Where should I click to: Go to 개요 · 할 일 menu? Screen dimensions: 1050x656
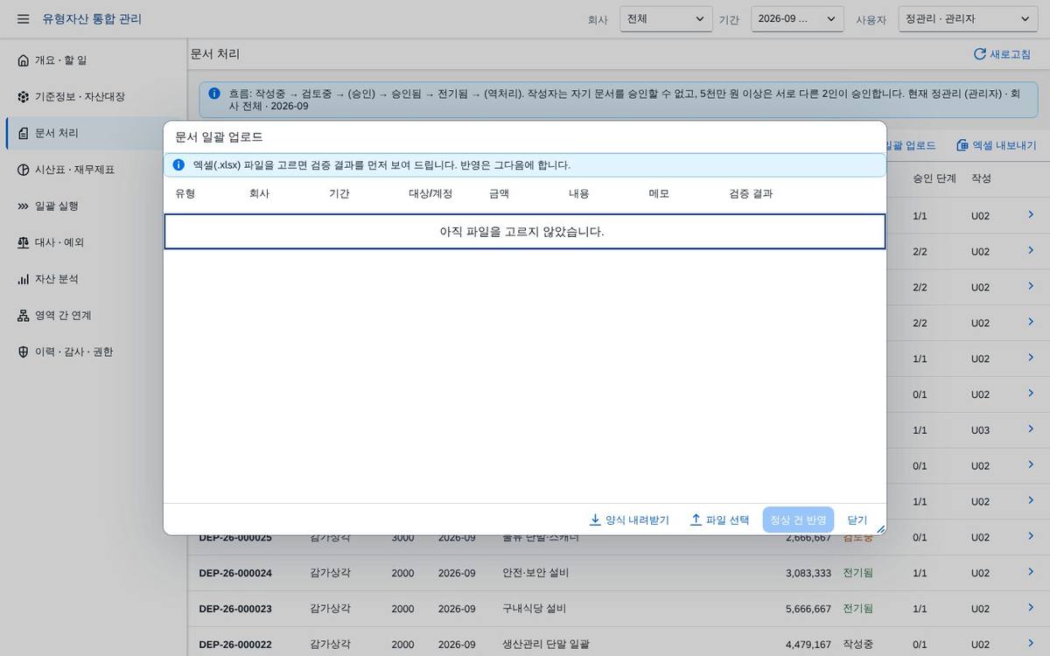point(94,60)
